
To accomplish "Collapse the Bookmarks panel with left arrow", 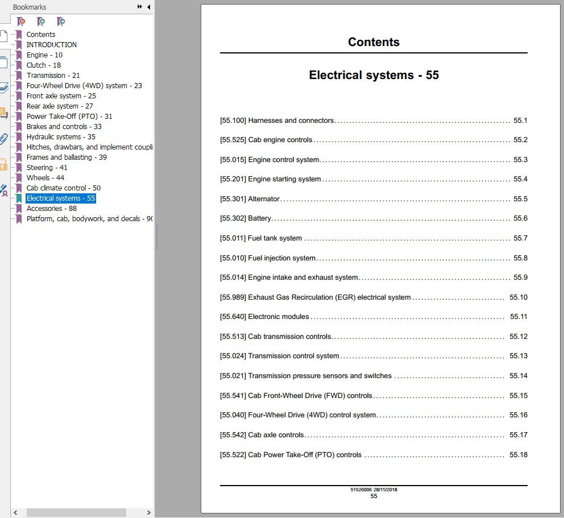I will [x=148, y=7].
